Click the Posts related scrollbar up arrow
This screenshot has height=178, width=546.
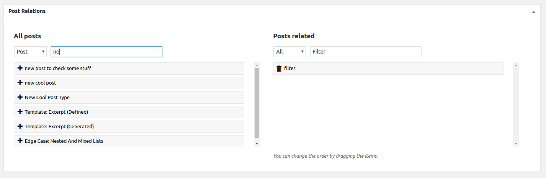click(x=516, y=65)
